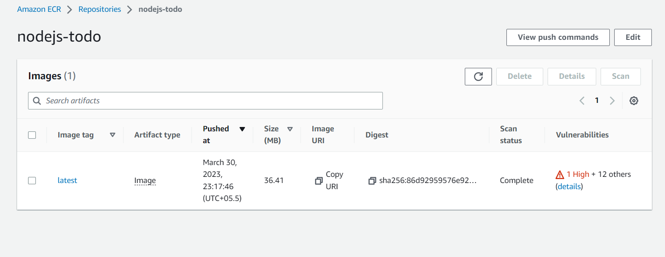Go to the next page arrow
This screenshot has width=665, height=257.
pyautogui.click(x=612, y=101)
